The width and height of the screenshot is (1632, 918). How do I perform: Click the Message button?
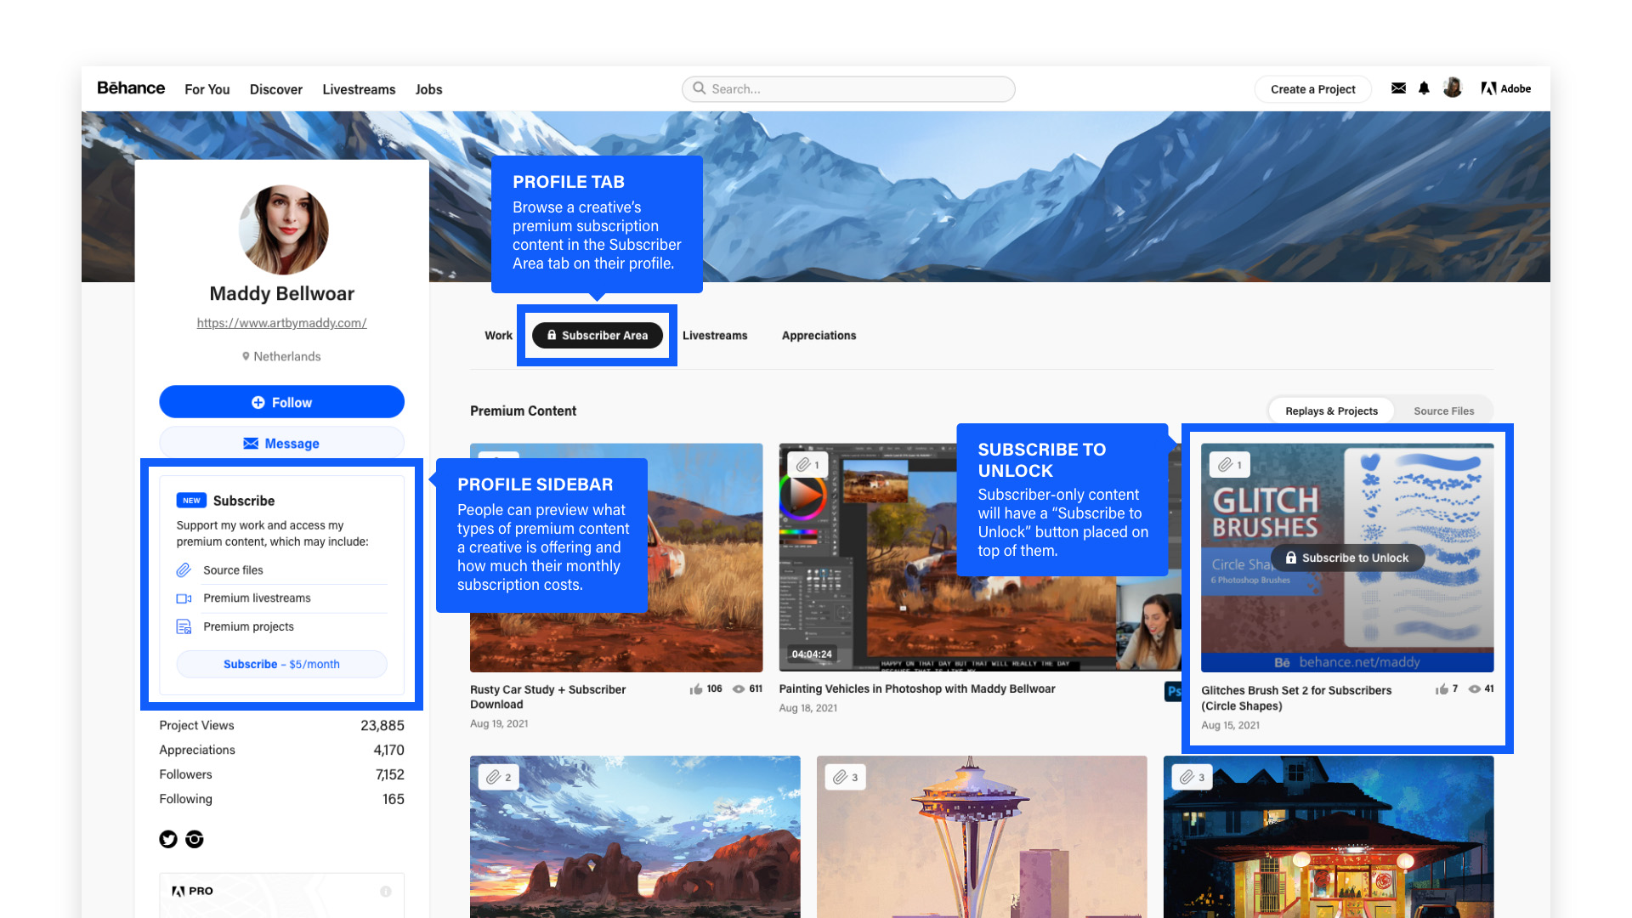click(281, 443)
